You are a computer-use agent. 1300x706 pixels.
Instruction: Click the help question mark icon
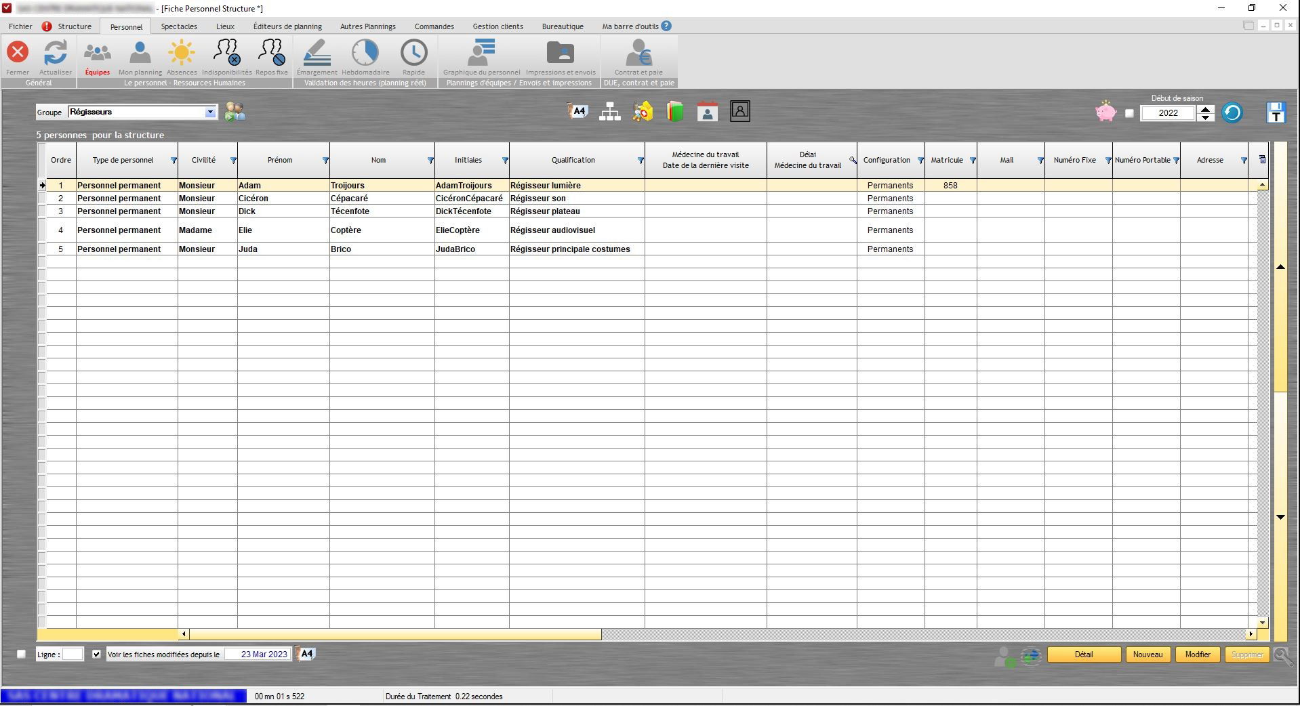coord(666,26)
